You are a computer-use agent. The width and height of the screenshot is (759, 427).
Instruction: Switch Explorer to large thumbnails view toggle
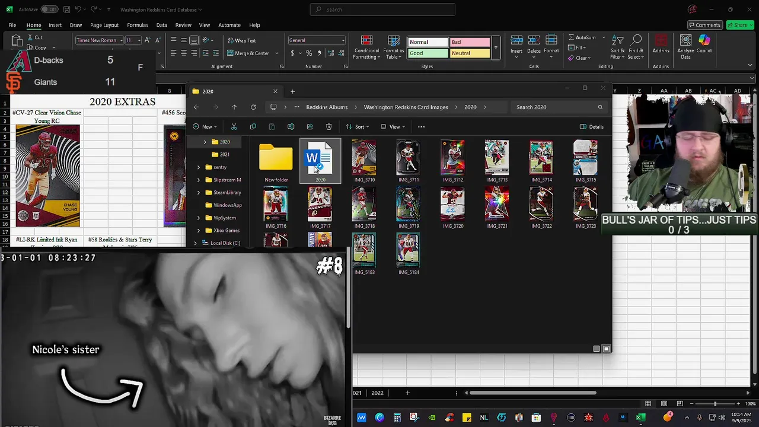tap(606, 349)
